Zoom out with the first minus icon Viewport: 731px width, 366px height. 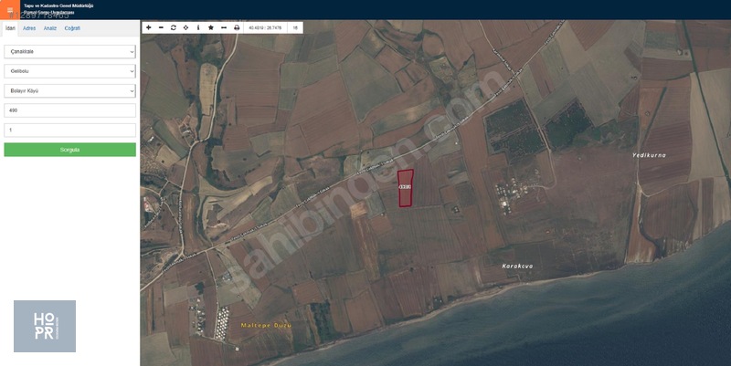coord(161,28)
